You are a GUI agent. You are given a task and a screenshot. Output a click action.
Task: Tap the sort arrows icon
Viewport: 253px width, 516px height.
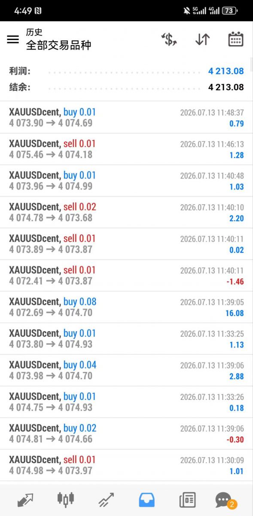pos(202,39)
